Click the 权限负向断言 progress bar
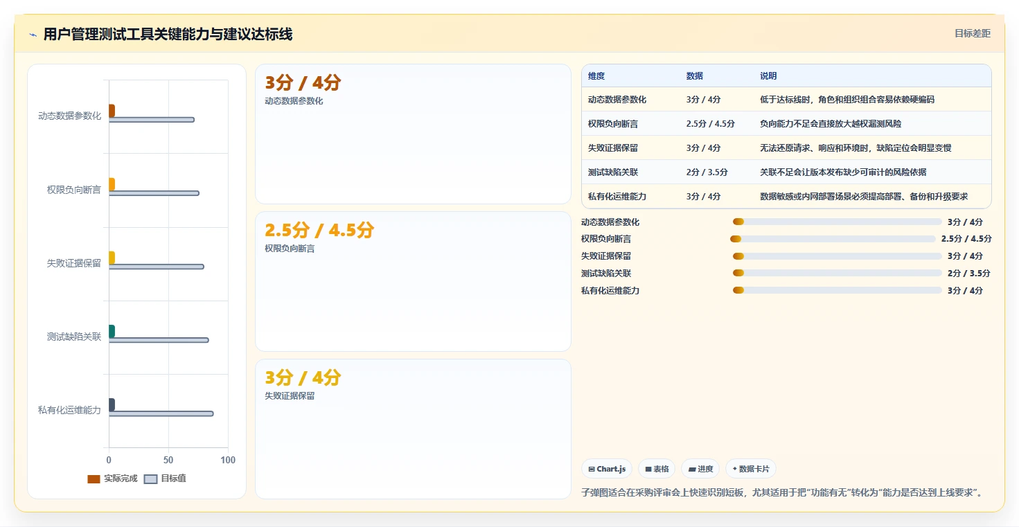Screen dimensions: 1019x527 833,239
